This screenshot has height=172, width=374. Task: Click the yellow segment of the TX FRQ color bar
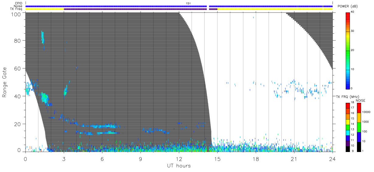pyautogui.click(x=348, y=121)
